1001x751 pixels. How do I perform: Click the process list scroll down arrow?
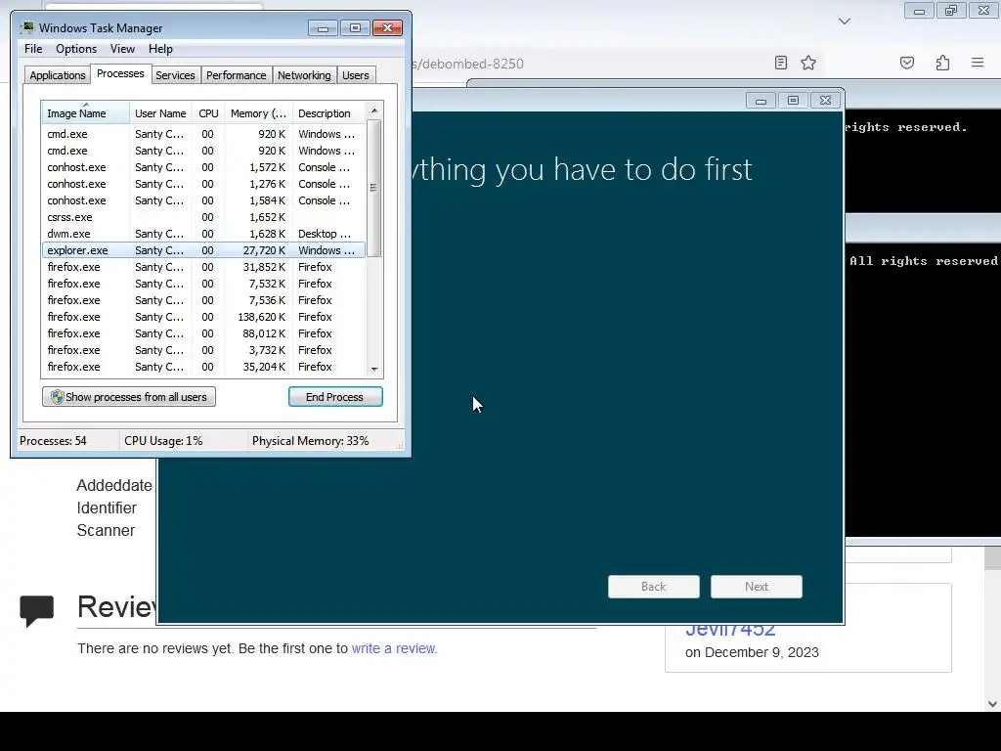pyautogui.click(x=374, y=369)
